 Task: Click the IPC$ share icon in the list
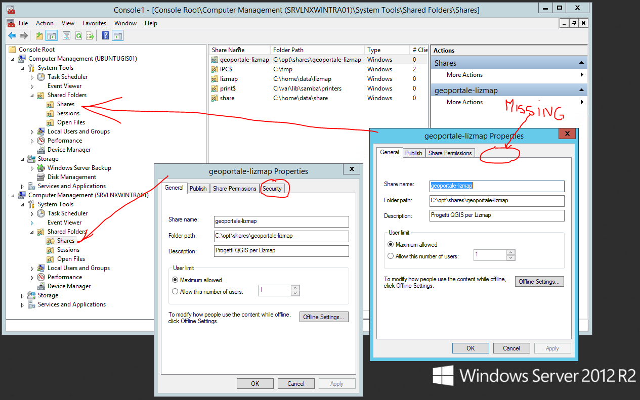click(x=215, y=69)
